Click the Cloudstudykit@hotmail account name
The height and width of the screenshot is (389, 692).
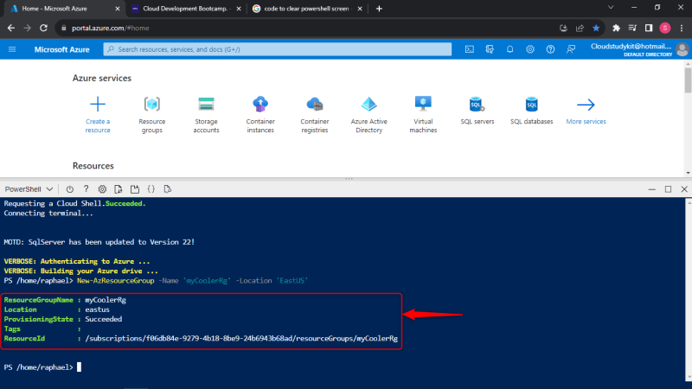tap(631, 47)
